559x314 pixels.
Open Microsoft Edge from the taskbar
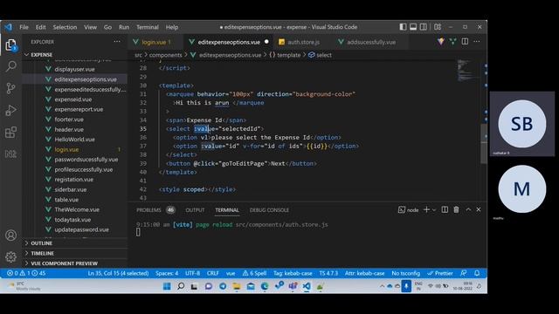click(265, 286)
